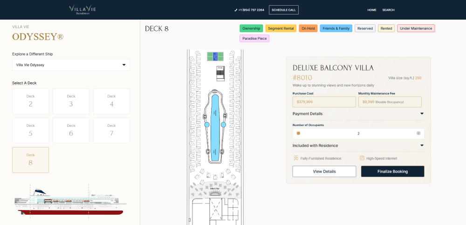Open View Details for villa #8010
This screenshot has width=466, height=225.
pos(324,171)
